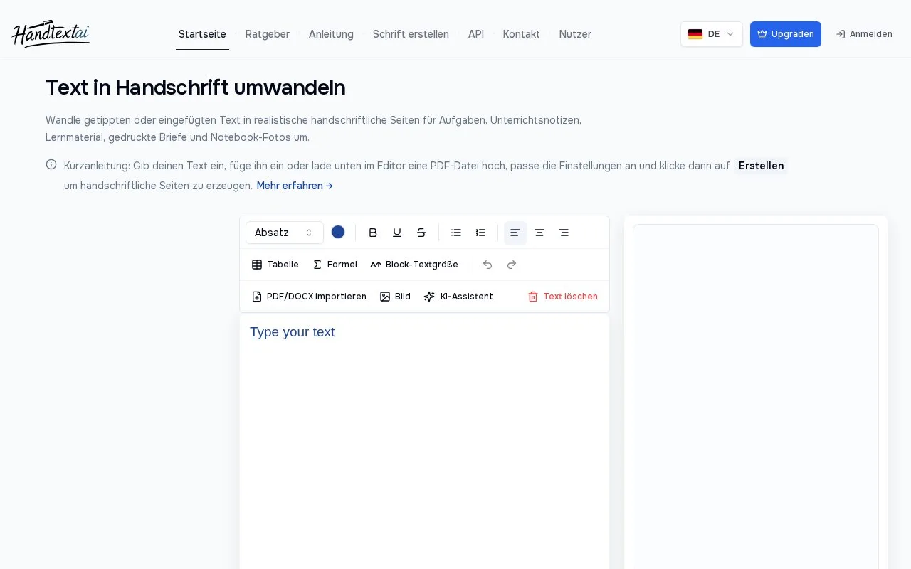
Task: Open the KI-Assistent
Action: coord(458,297)
